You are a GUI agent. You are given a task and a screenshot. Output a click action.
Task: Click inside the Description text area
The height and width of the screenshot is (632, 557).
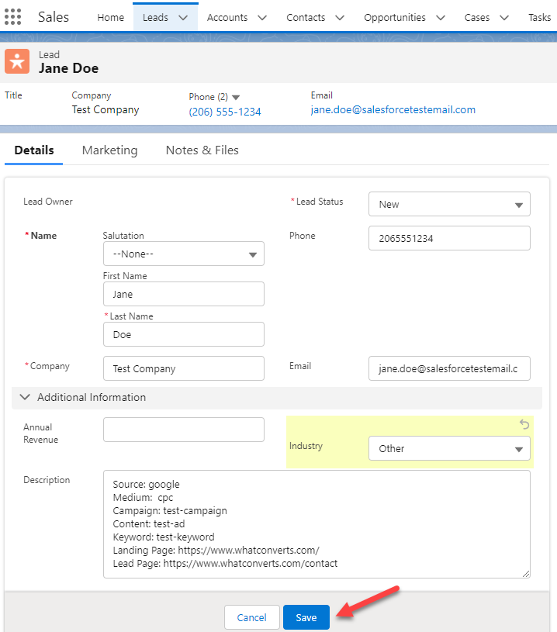(317, 524)
